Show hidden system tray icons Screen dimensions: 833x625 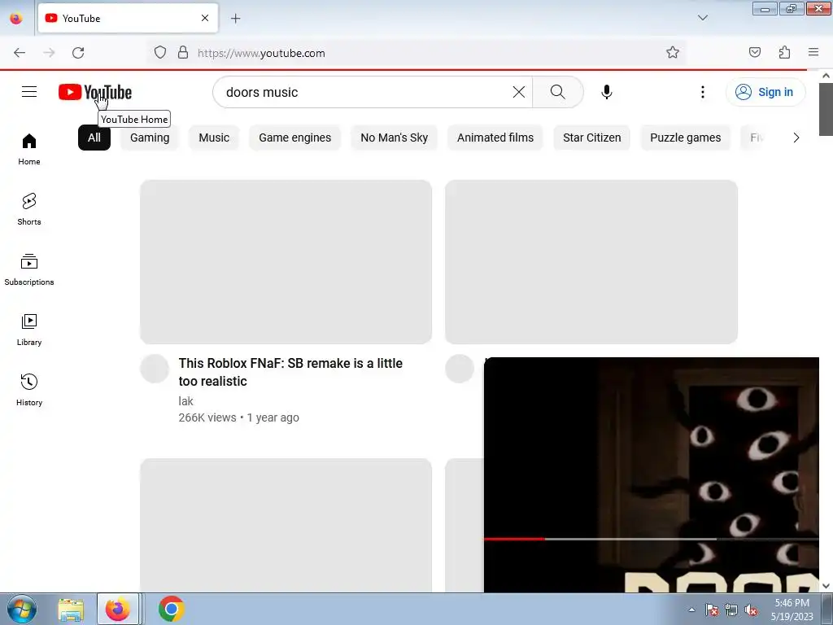tap(691, 610)
